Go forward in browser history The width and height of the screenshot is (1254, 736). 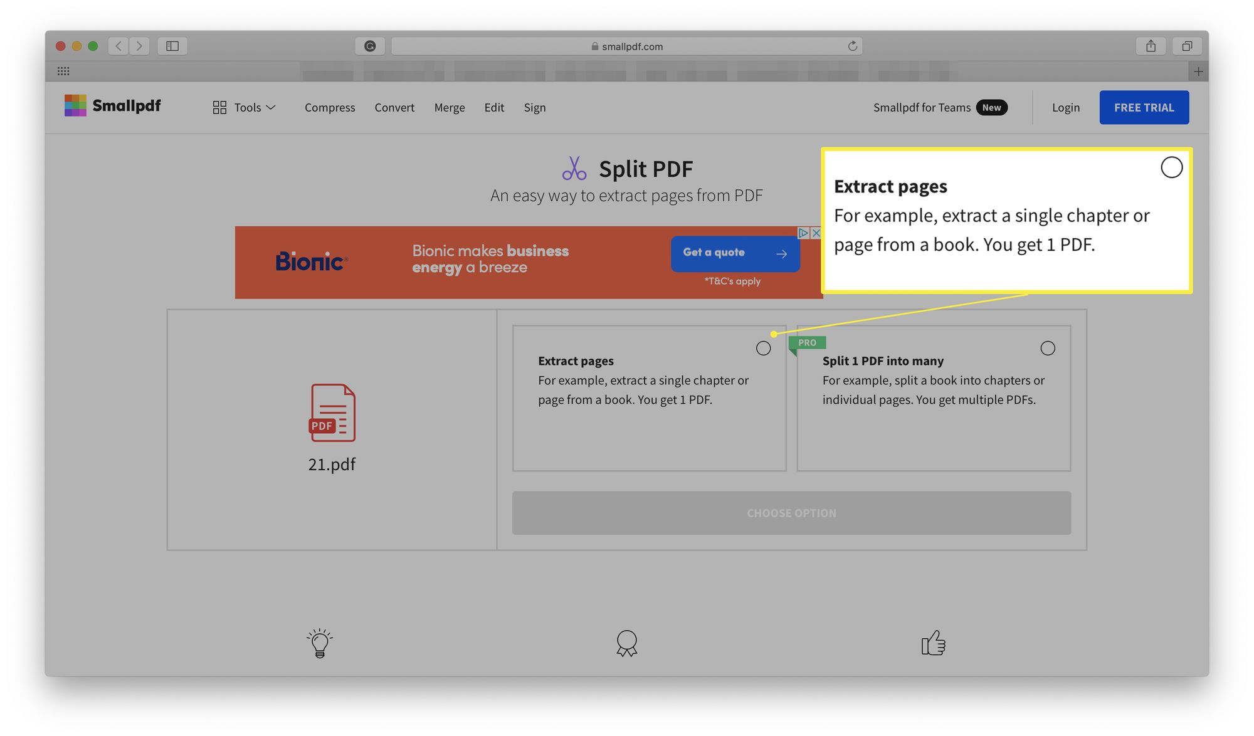[139, 46]
